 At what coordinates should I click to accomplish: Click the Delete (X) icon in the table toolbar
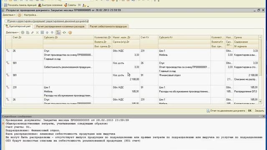pos(37,32)
